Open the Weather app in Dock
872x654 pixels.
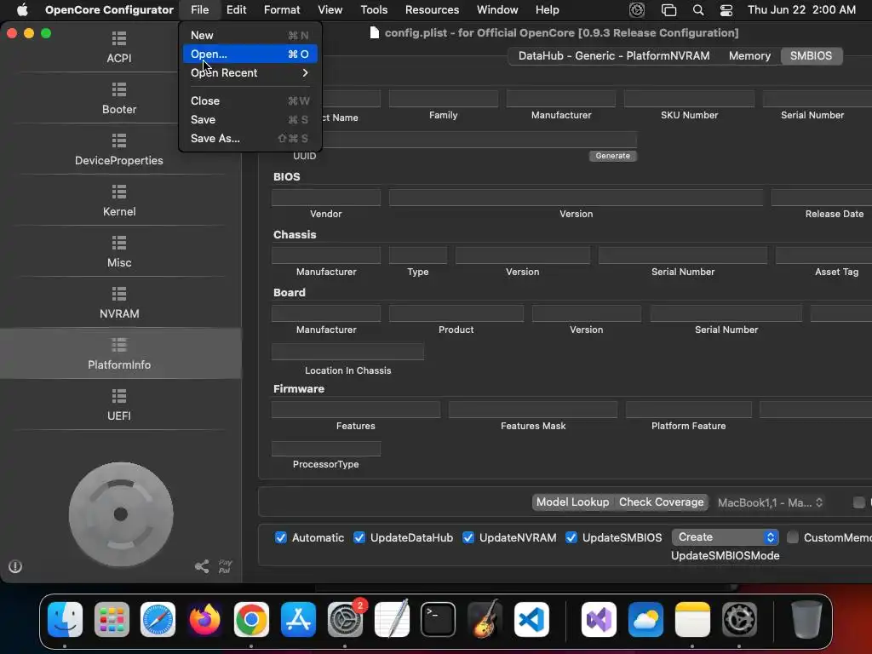pyautogui.click(x=645, y=619)
